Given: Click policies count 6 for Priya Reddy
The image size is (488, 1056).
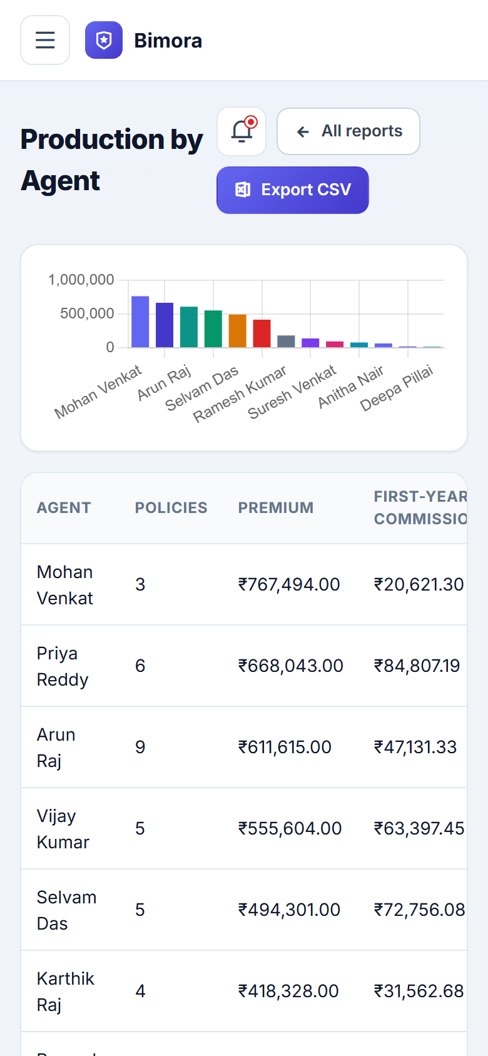Looking at the screenshot, I should 140,666.
